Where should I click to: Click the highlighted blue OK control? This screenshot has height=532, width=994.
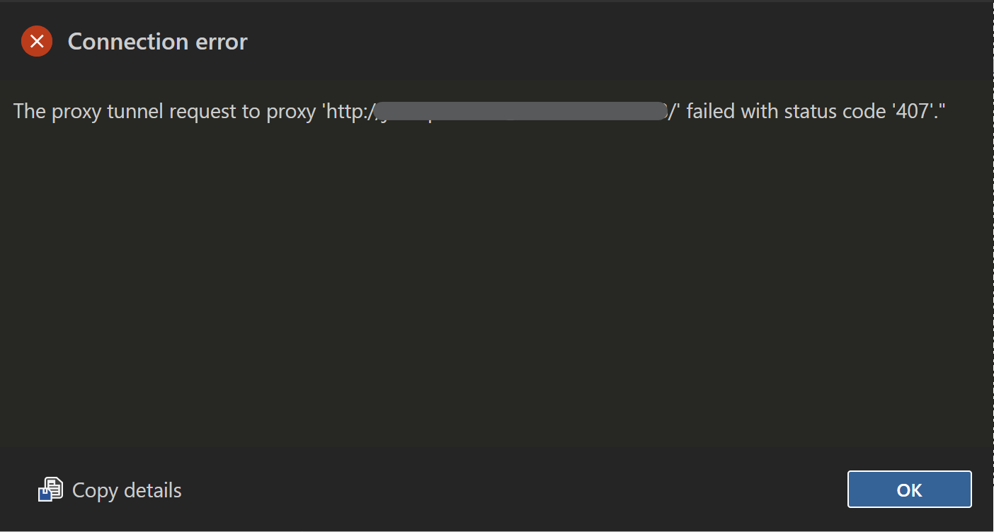click(909, 489)
